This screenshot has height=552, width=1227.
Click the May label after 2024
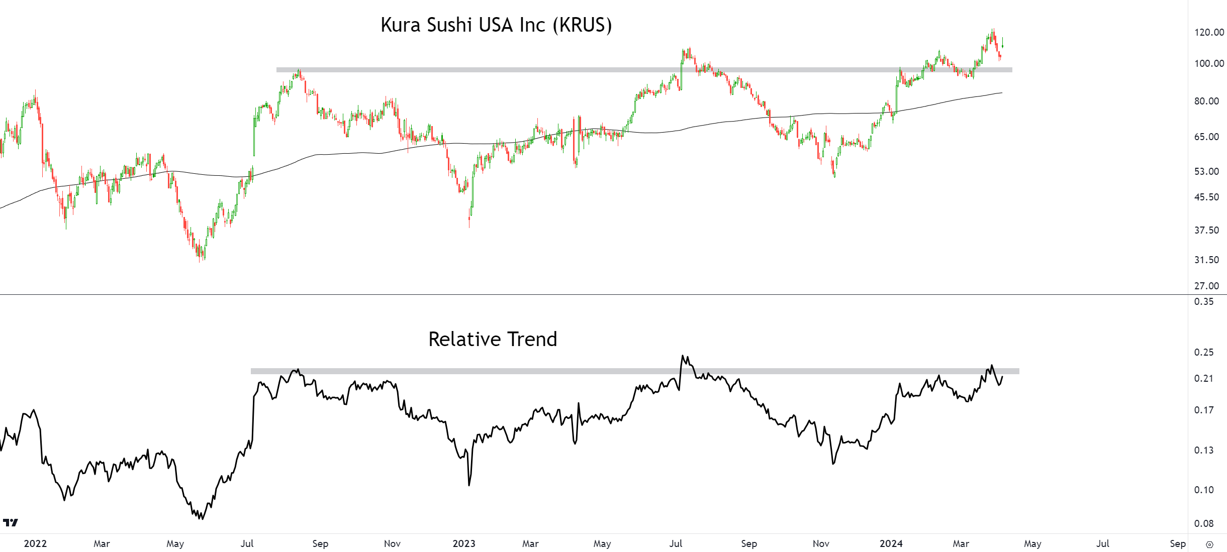1032,543
